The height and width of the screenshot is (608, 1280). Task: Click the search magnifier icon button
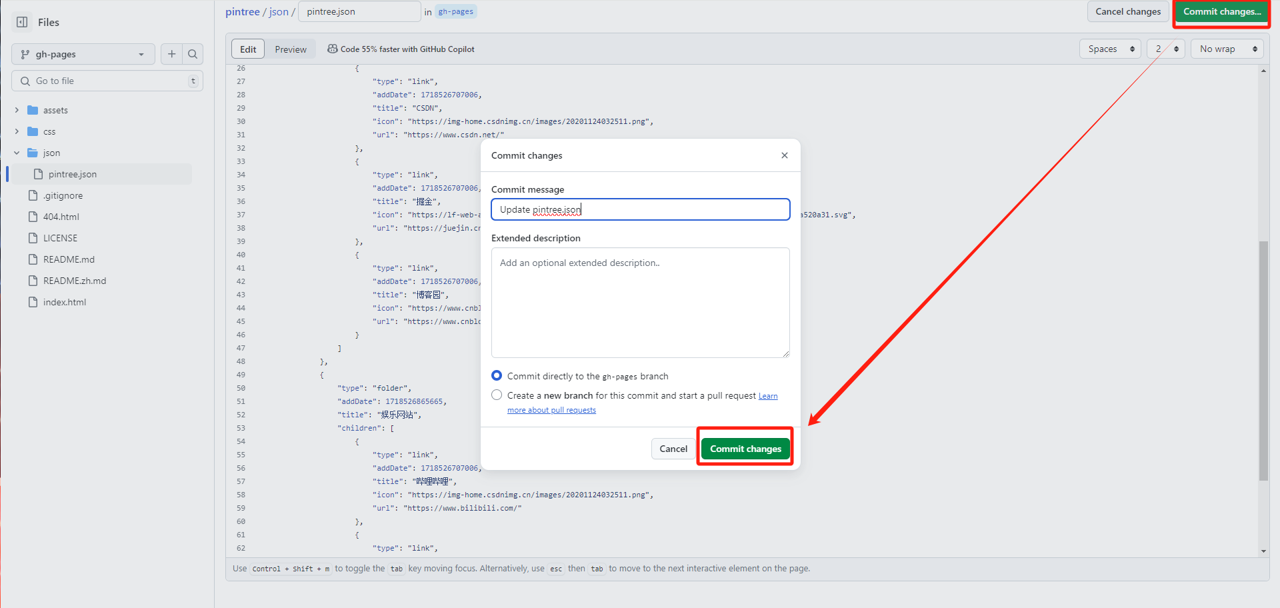point(193,54)
